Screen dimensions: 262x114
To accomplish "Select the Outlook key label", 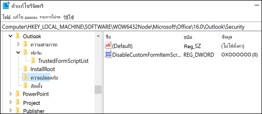I will pos(32,36).
